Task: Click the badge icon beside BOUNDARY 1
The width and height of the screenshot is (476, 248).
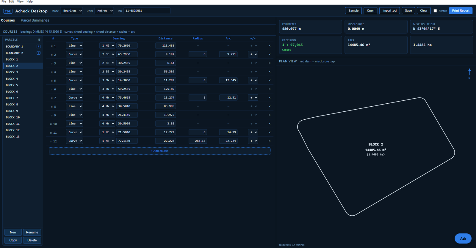Action: [38, 47]
